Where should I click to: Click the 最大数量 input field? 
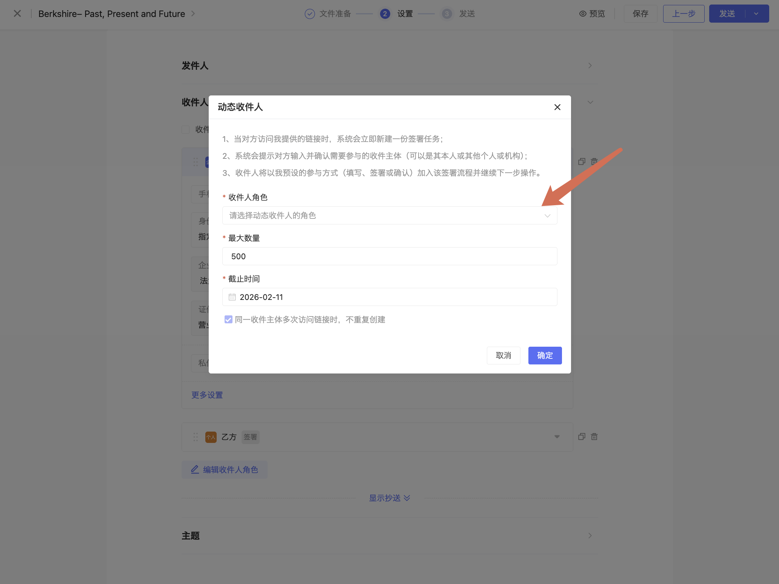[x=389, y=256]
